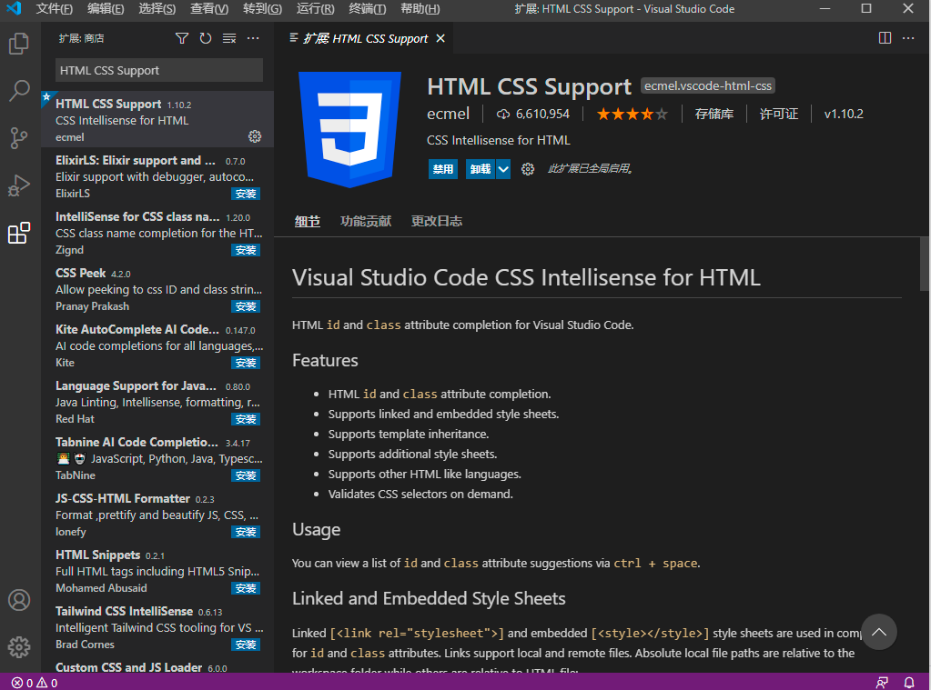Screen dimensions: 931x690
Task: Open the Explorer view in activity bar
Action: tap(19, 44)
